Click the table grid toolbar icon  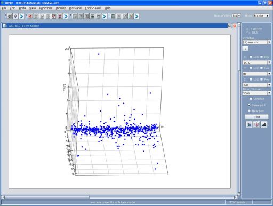(x=92, y=17)
